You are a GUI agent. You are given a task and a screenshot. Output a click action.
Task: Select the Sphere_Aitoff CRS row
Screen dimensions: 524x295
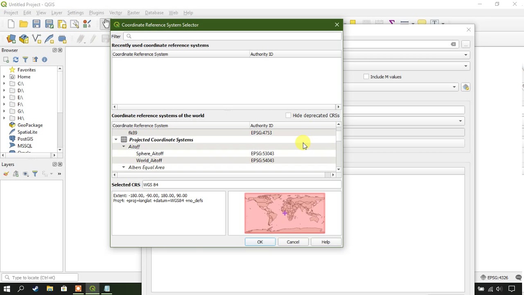pos(224,154)
